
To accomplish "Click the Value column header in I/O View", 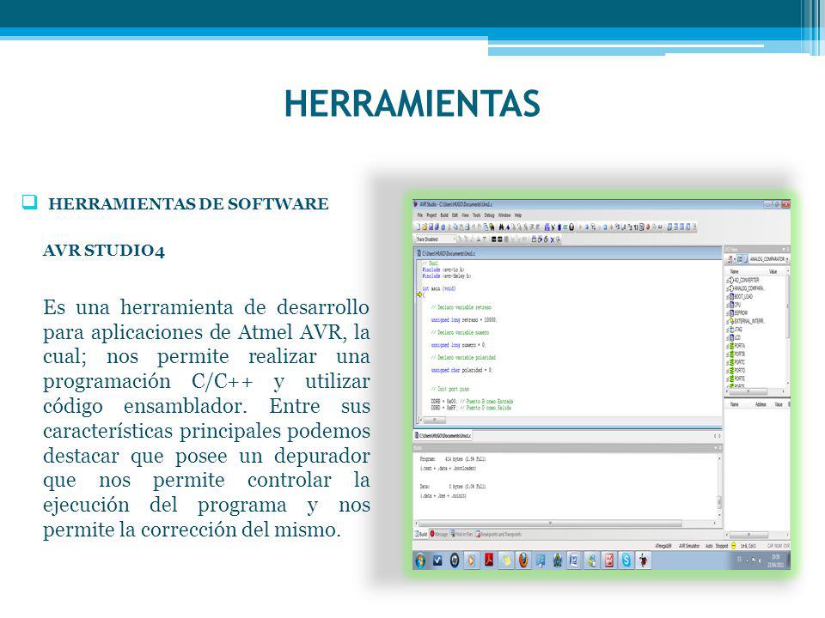I will [x=773, y=272].
